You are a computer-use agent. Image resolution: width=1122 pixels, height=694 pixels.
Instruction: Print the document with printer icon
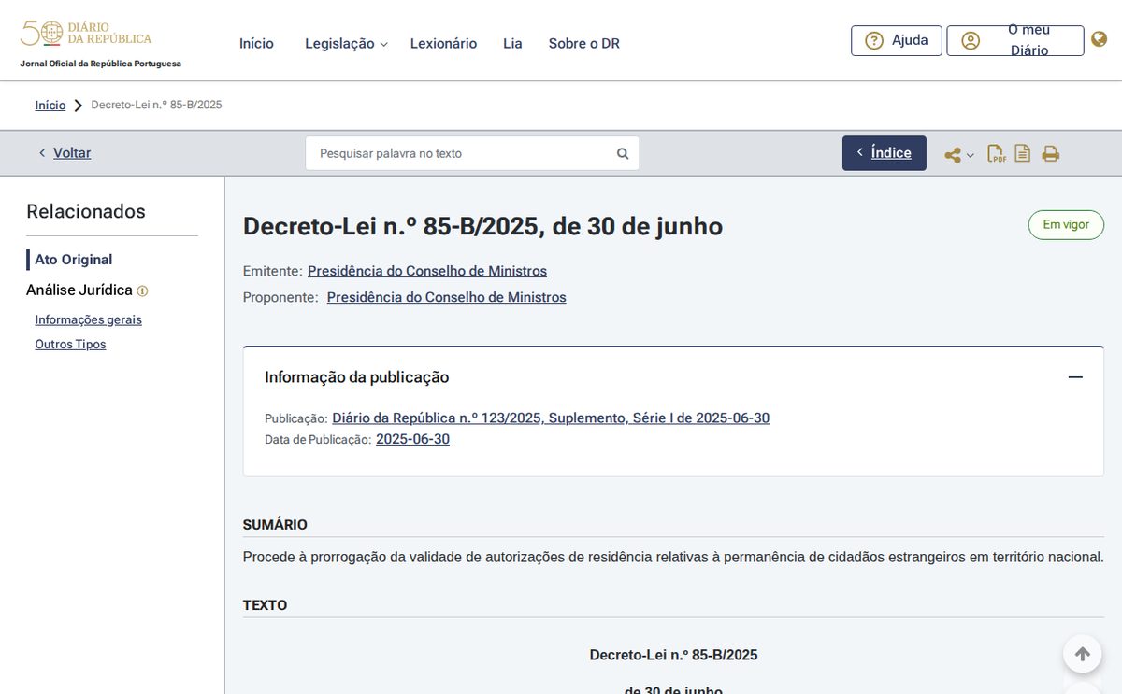(1051, 154)
